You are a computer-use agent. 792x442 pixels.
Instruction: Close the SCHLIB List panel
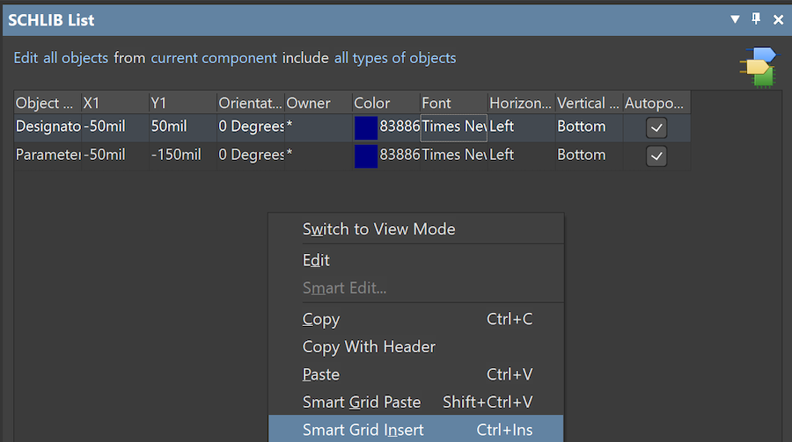[779, 19]
